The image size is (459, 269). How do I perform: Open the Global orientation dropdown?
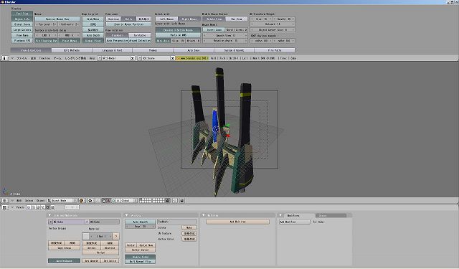click(x=129, y=201)
